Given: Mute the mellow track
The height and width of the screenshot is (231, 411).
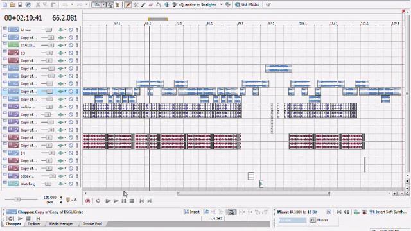Looking at the screenshot, I should pos(71,107).
